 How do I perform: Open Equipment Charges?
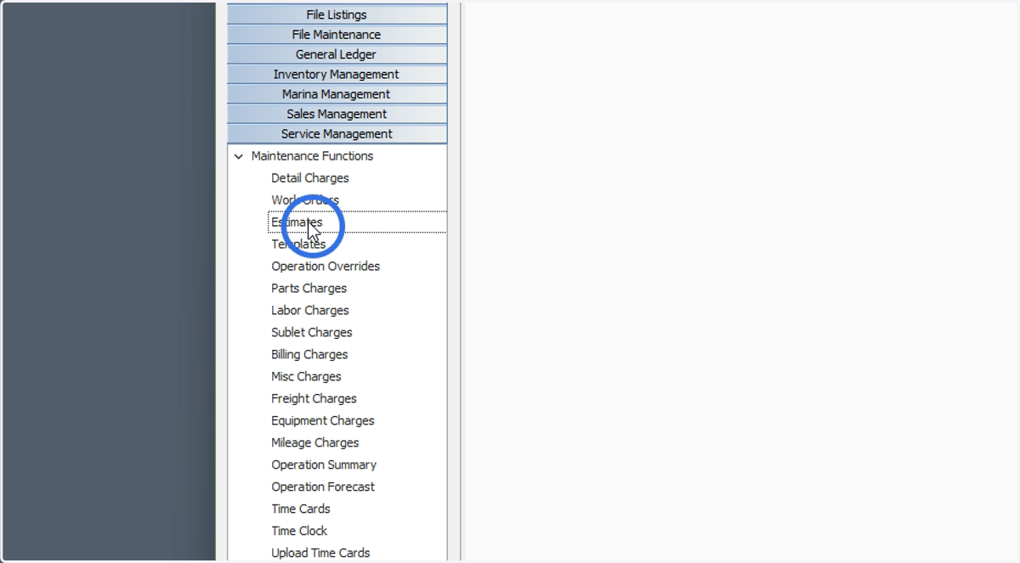tap(322, 421)
